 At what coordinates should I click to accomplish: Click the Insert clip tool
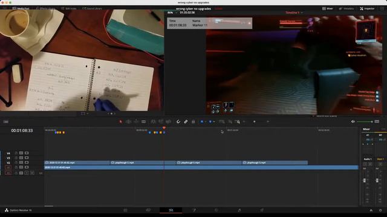click(153, 122)
